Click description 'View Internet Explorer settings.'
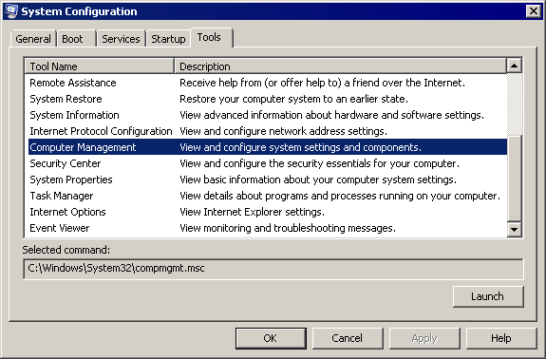Viewport: 546px width, 359px height. pos(252,212)
